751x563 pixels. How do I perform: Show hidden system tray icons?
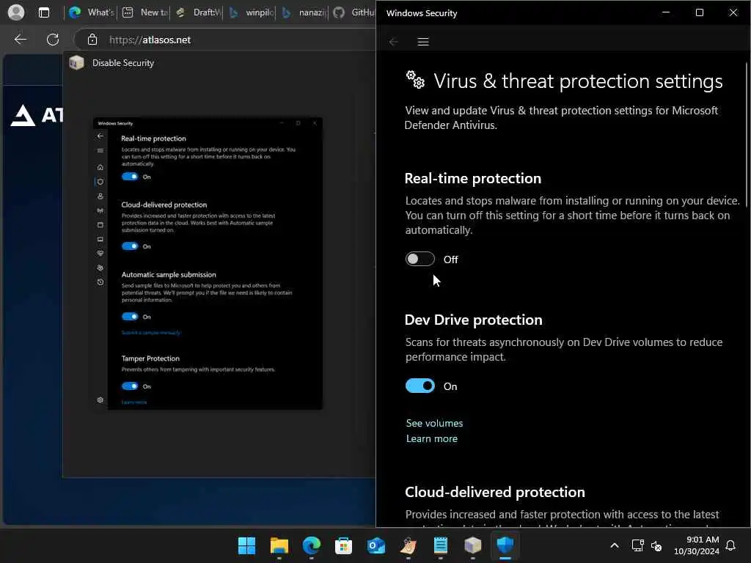click(x=615, y=545)
